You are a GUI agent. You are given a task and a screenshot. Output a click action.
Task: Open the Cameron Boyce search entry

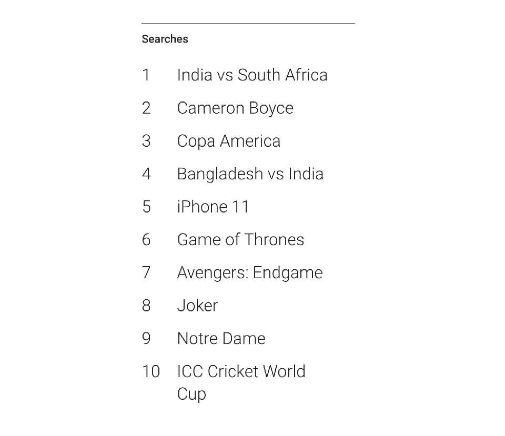235,108
